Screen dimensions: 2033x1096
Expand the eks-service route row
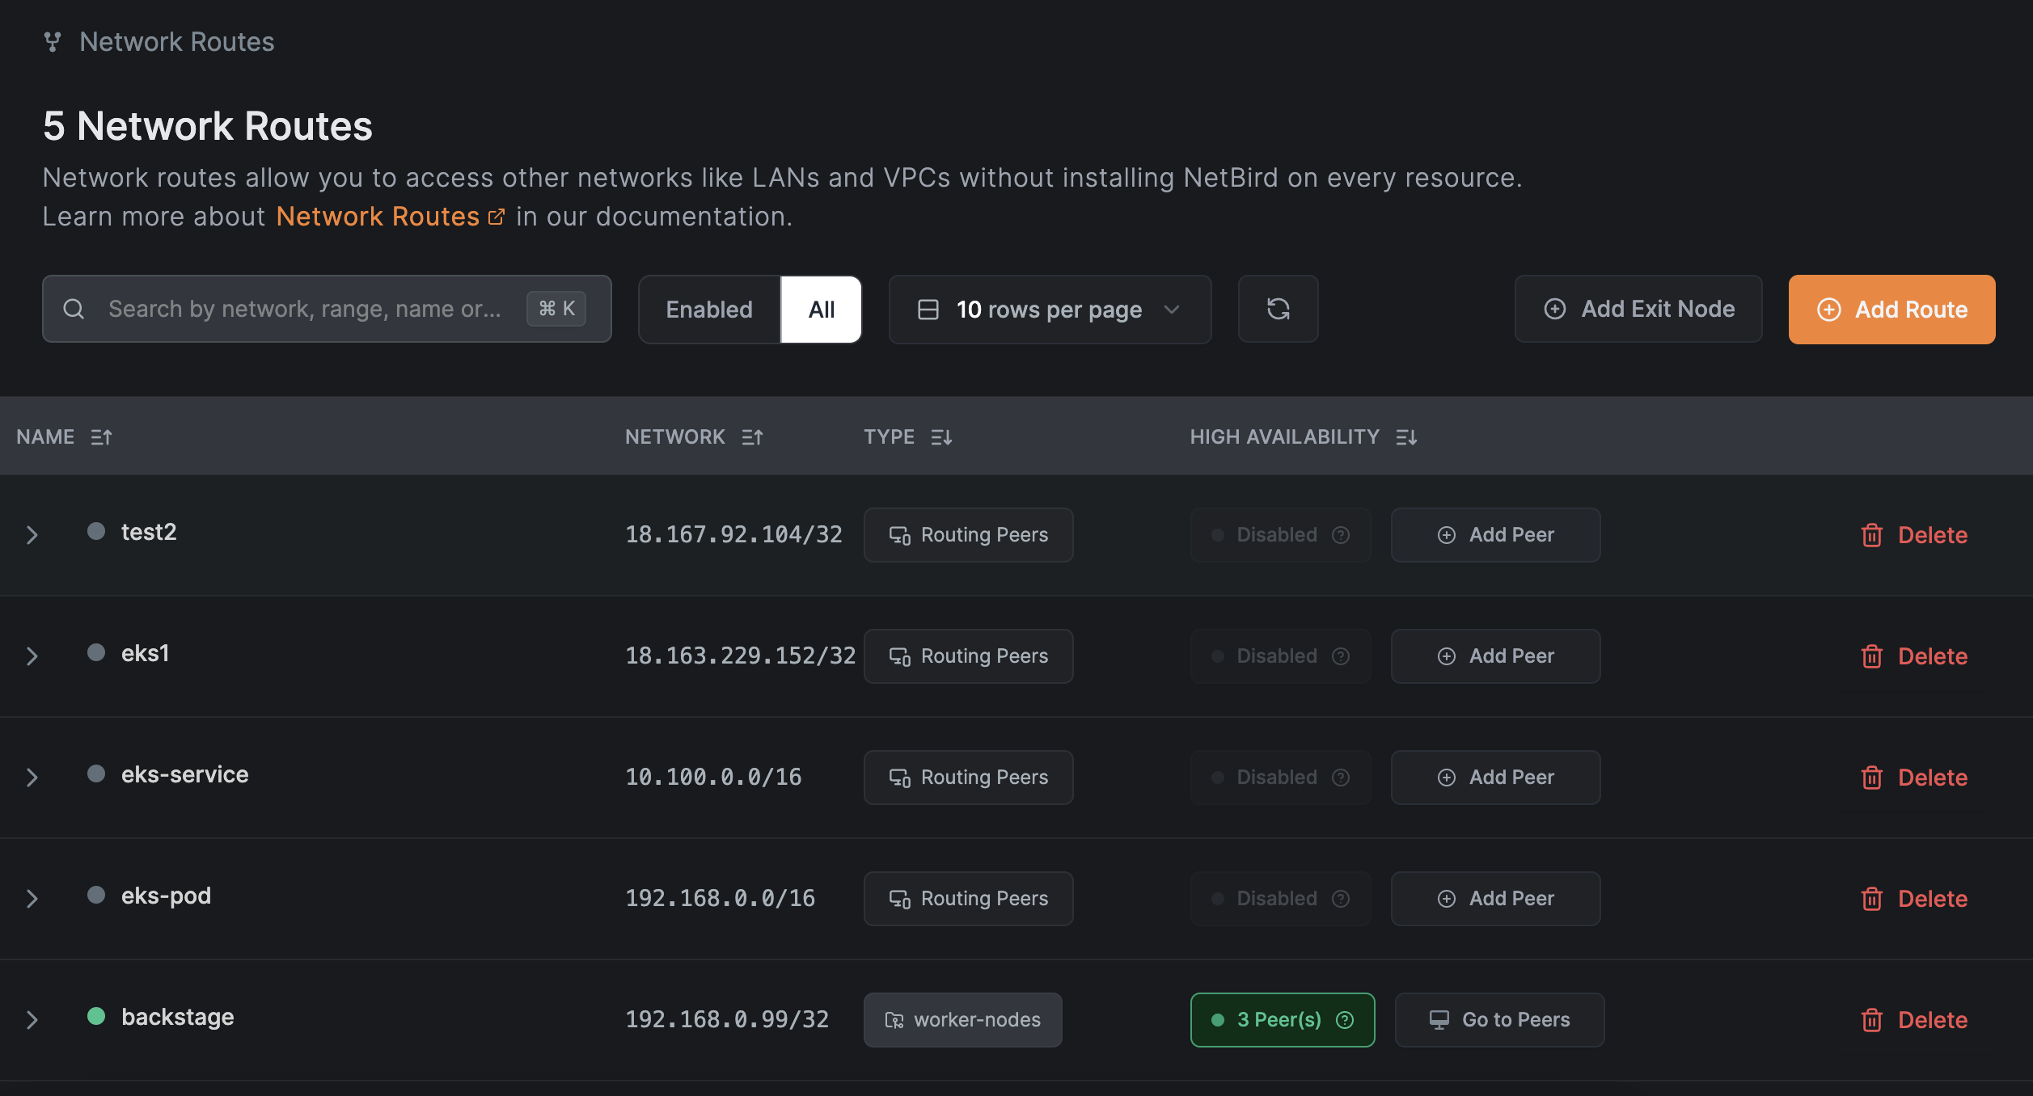[32, 778]
